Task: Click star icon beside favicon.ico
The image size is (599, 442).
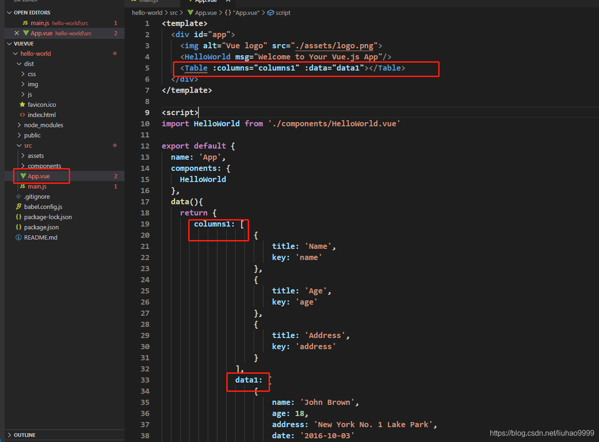Action: [22, 104]
